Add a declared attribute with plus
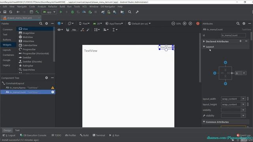253x142 pixels. [240, 41]
